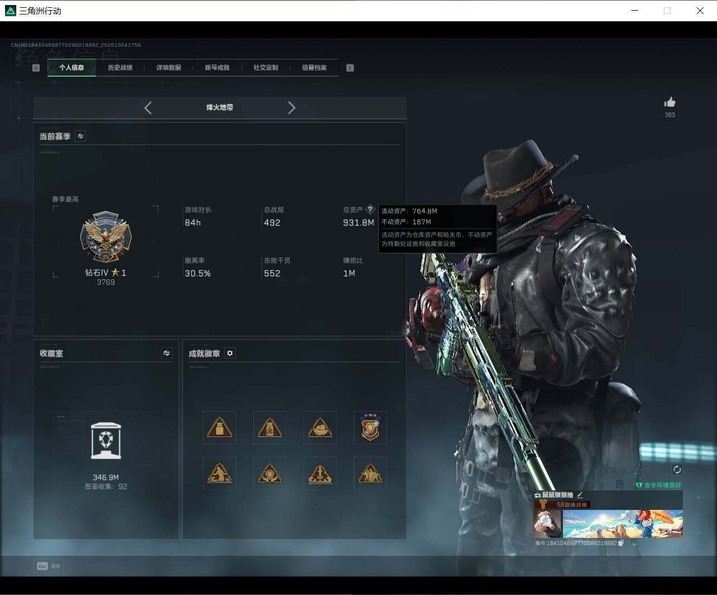Open the 信誉档案 tab
The image size is (717, 595).
tap(314, 68)
